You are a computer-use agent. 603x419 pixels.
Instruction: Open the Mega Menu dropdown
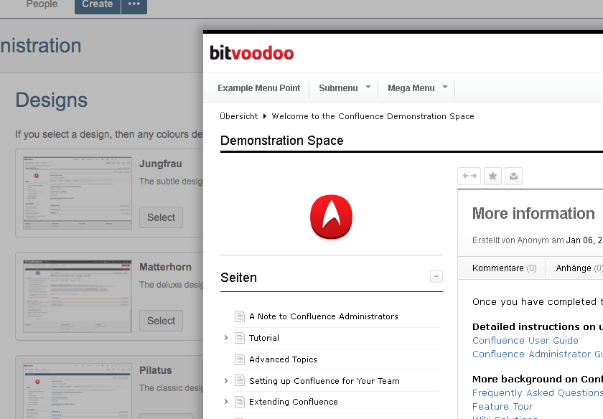[x=417, y=88]
